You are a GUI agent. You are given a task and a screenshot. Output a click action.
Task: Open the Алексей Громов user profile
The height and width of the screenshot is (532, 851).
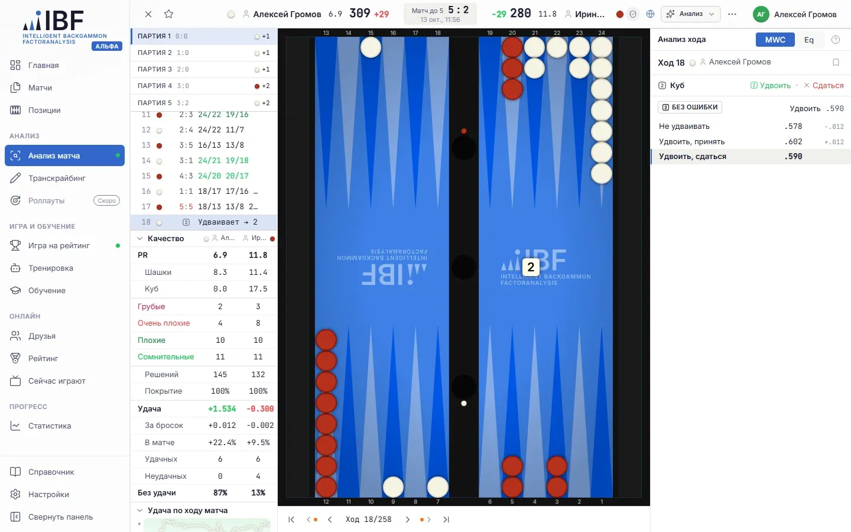(x=795, y=14)
